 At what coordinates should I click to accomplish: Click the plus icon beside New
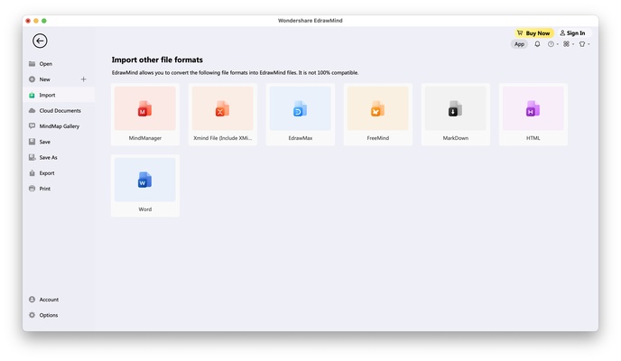click(84, 79)
